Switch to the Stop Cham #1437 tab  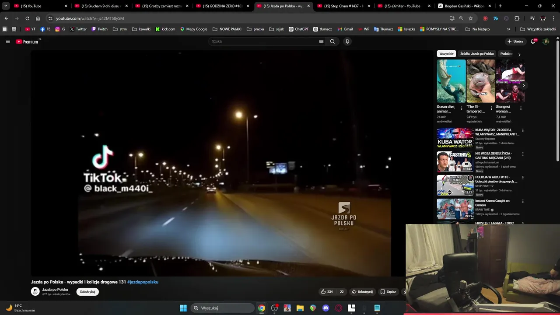point(344,6)
